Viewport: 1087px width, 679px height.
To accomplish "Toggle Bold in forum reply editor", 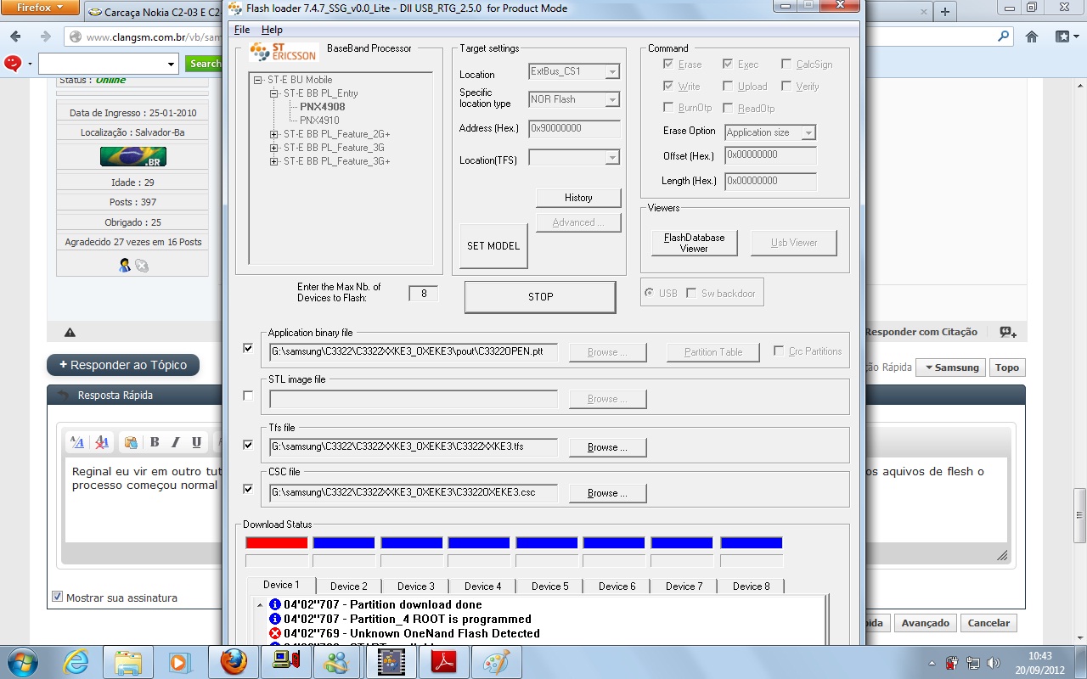I will coord(155,442).
